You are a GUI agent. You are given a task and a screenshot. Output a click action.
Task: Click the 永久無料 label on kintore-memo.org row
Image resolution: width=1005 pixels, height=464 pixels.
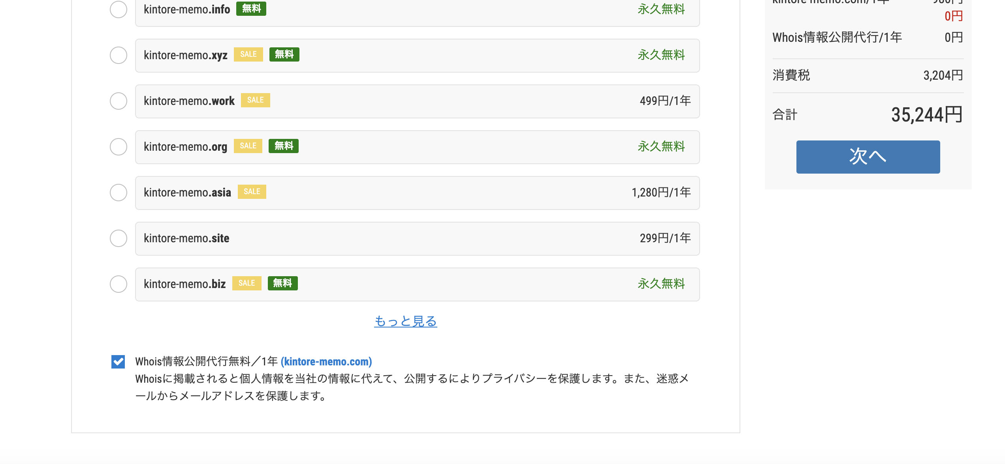[x=661, y=147]
